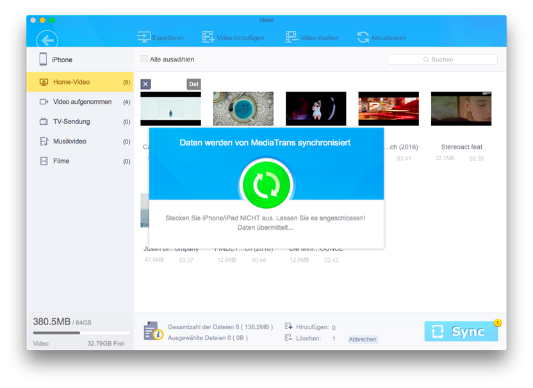The image size is (533, 388).
Task: Open the TV-Sendung category
Action: 80,121
